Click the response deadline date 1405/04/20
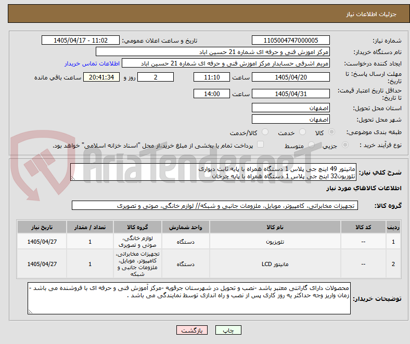 point(290,77)
